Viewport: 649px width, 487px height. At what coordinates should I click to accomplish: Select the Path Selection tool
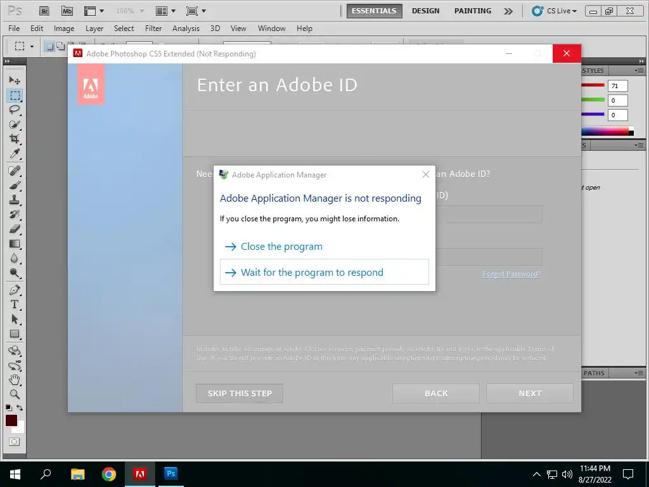tap(15, 319)
